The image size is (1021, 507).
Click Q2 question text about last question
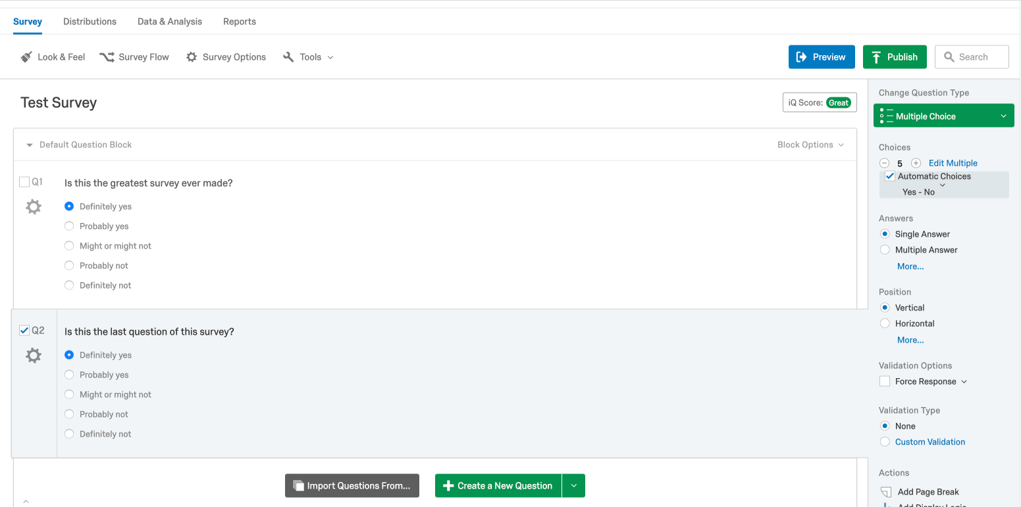point(149,331)
